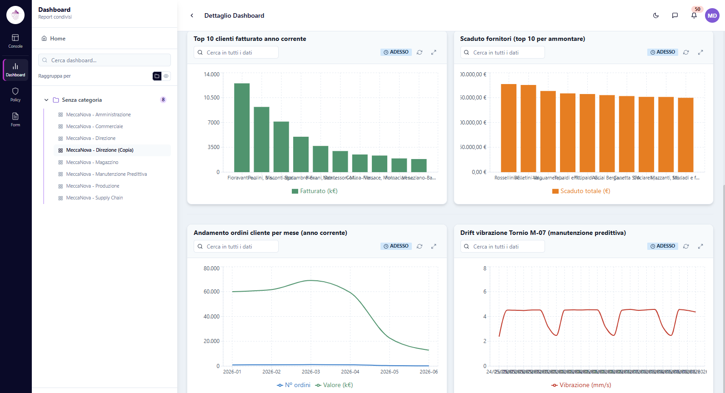Toggle the Vibrazione (mm/s) legend series

click(581, 385)
